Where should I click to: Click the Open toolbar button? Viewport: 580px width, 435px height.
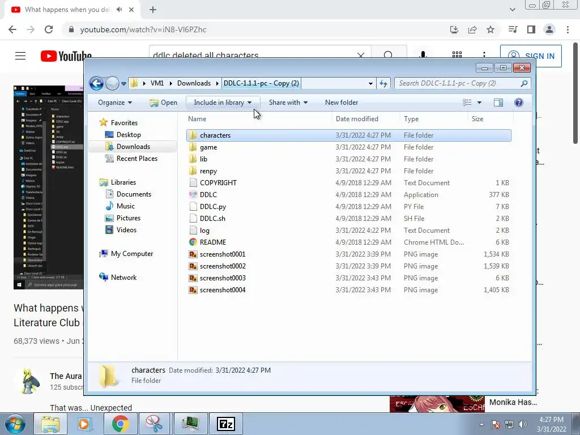click(x=163, y=103)
